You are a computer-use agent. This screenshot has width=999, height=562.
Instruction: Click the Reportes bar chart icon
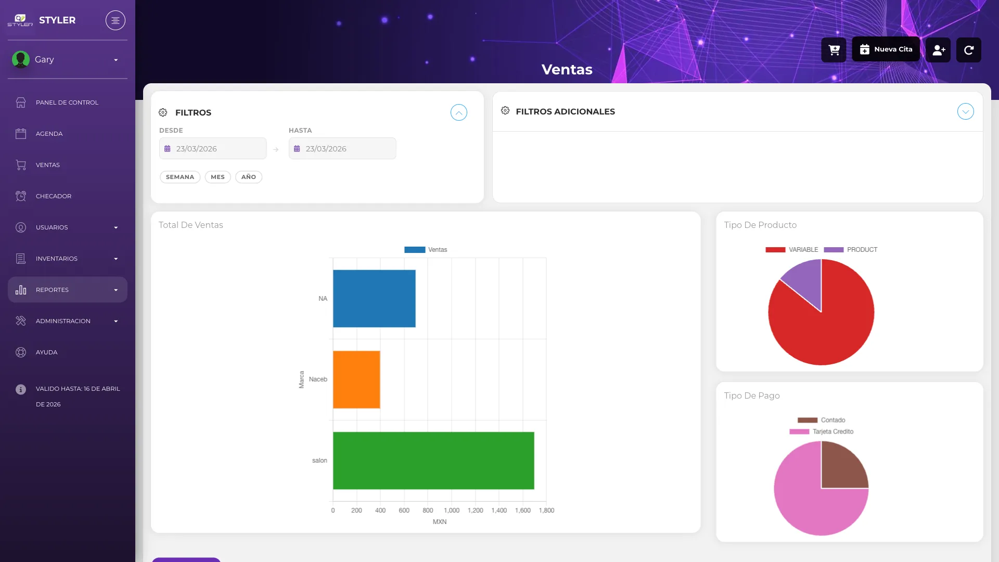[21, 290]
